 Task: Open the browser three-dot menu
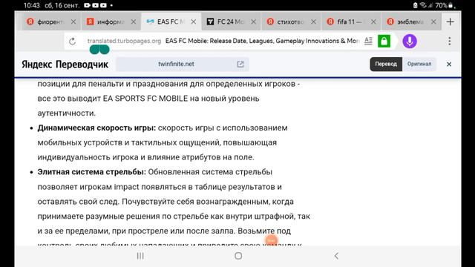click(450, 42)
